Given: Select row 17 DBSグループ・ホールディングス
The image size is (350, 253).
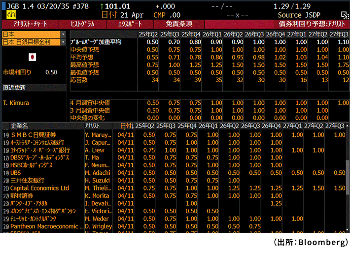Looking at the screenshot, I should coord(174,158).
